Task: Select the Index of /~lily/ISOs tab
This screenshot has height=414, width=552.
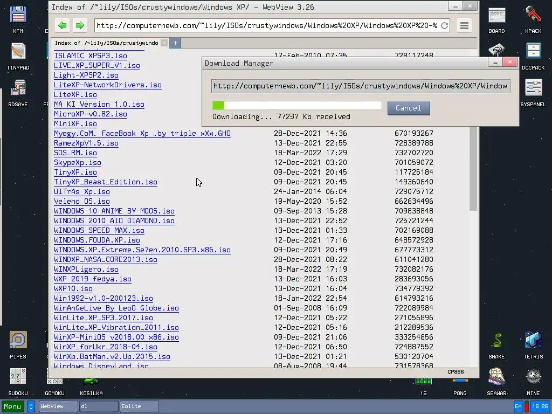Action: pyautogui.click(x=106, y=43)
